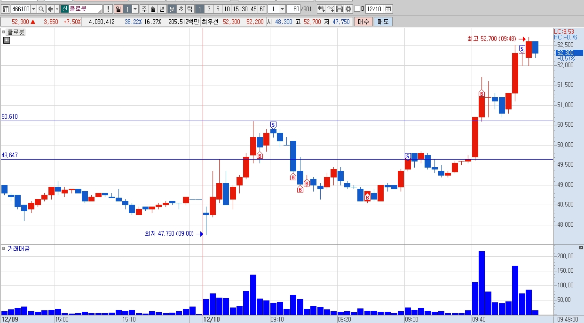Click the save chart floppy disk icon

click(339, 9)
